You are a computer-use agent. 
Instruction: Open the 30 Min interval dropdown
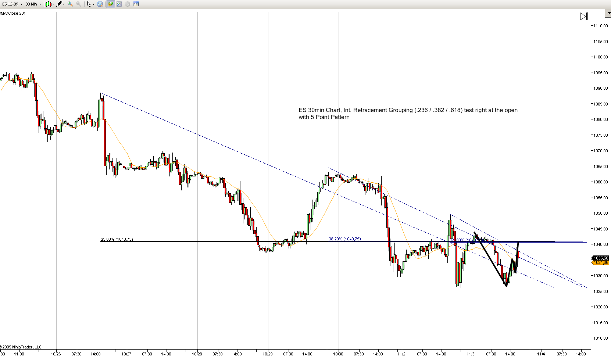pyautogui.click(x=33, y=4)
